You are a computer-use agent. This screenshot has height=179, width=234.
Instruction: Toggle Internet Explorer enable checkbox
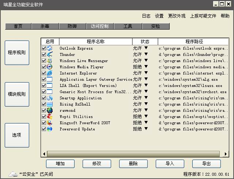coord(44,73)
